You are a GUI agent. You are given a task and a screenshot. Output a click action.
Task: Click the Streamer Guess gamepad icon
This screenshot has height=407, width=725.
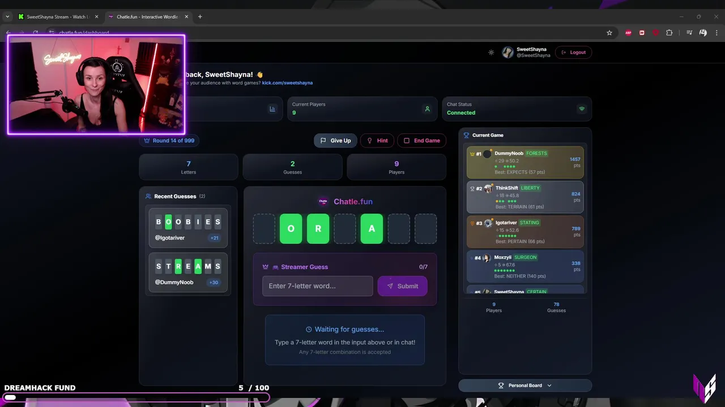276,267
